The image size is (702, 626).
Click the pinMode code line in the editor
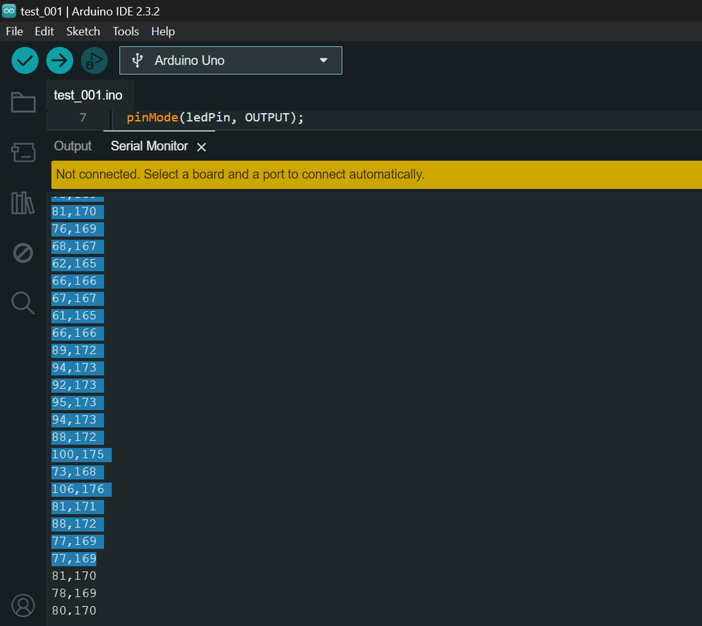(215, 118)
